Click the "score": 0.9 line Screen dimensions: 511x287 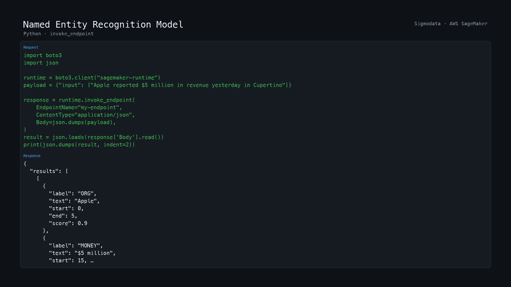(x=68, y=223)
